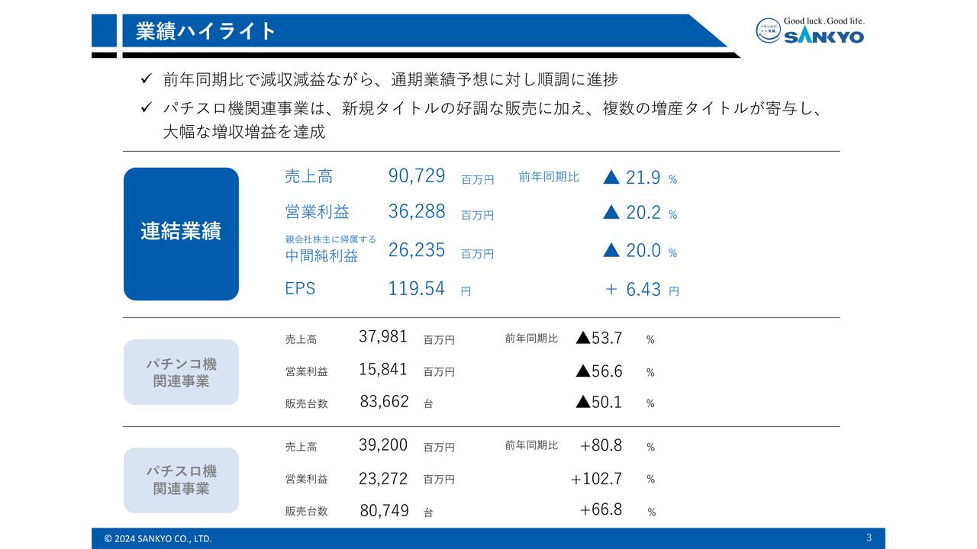
Task: Click the EPS label
Action: pyautogui.click(x=300, y=289)
